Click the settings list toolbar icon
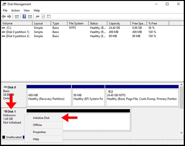The width and height of the screenshot is (185, 146). point(49,16)
